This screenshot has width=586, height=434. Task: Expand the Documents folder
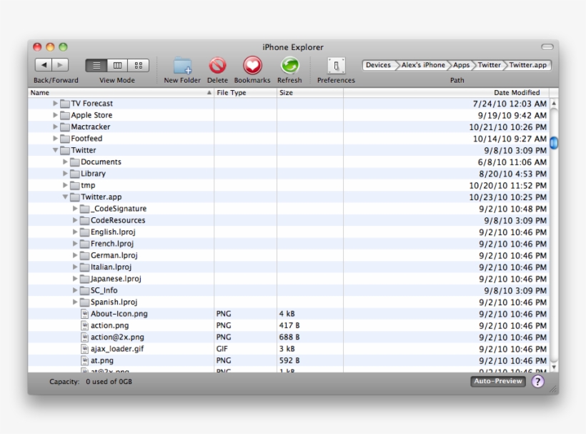click(66, 161)
